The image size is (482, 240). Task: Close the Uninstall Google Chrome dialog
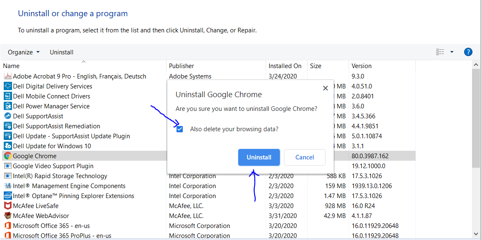click(325, 88)
